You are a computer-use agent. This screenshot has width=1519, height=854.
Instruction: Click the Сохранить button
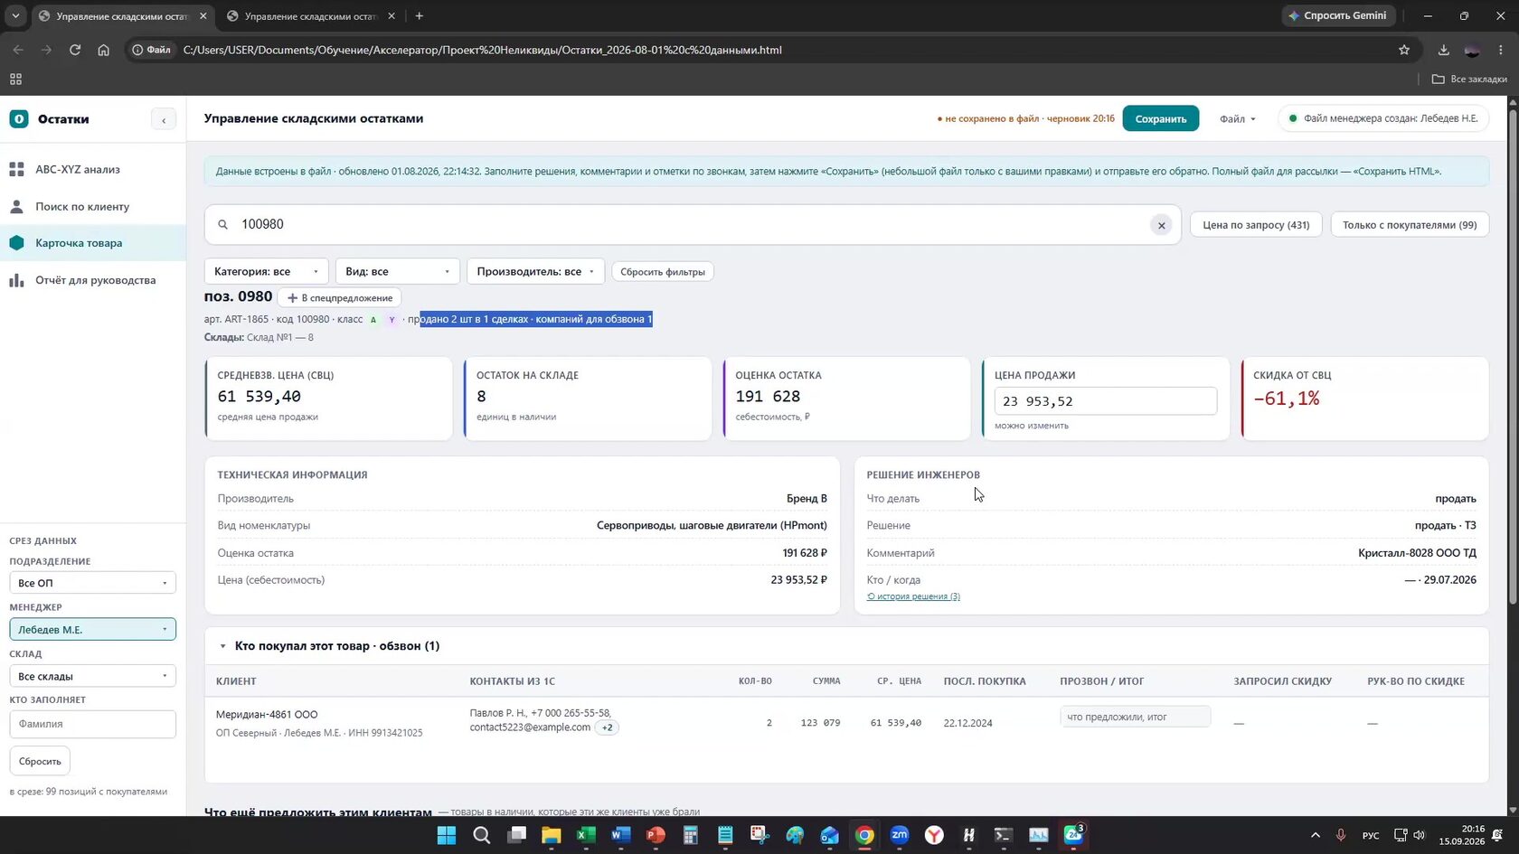point(1161,119)
